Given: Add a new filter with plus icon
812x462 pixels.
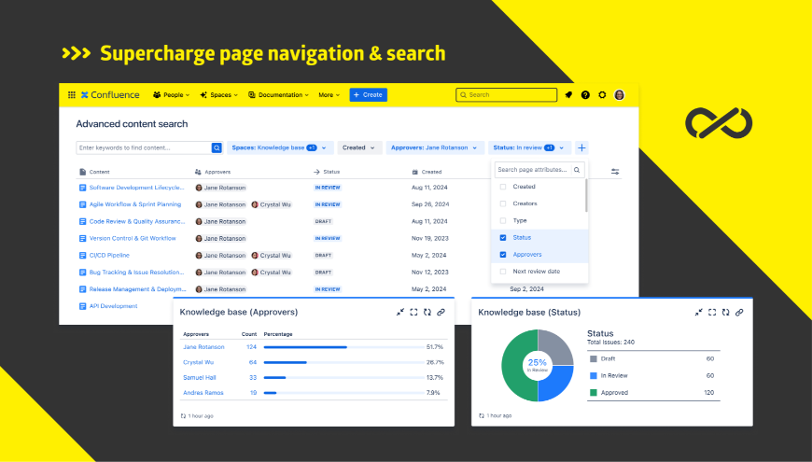Looking at the screenshot, I should [581, 147].
